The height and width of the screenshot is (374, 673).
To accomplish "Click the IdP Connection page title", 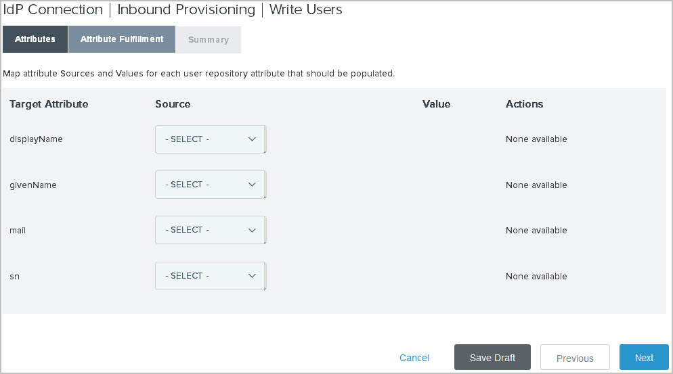I will (x=53, y=10).
